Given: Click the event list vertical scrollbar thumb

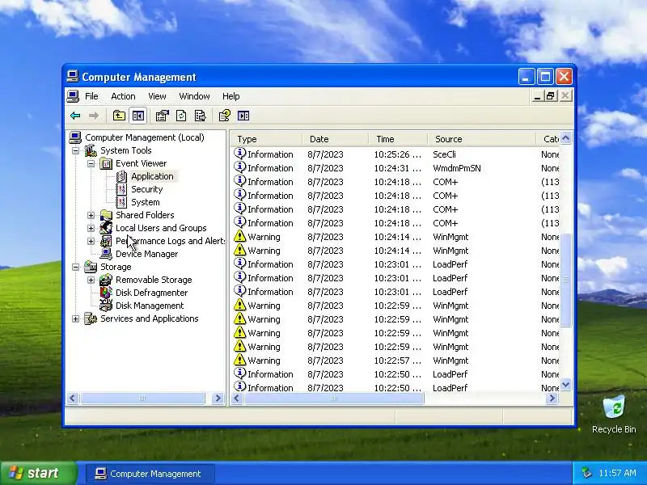Looking at the screenshot, I should click(x=565, y=280).
